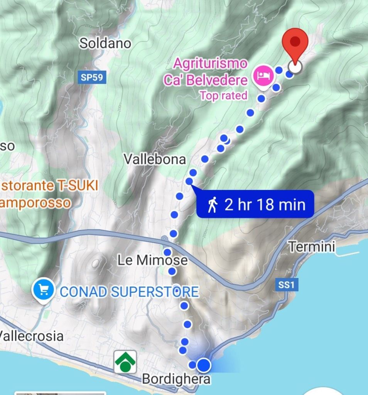Select the Soldano town label
Image resolution: width=368 pixels, height=395 pixels.
coord(105,43)
